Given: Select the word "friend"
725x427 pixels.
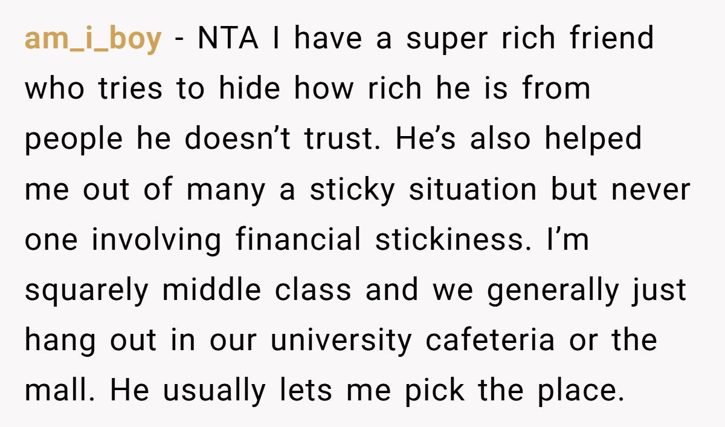Looking at the screenshot, I should click(x=611, y=39).
